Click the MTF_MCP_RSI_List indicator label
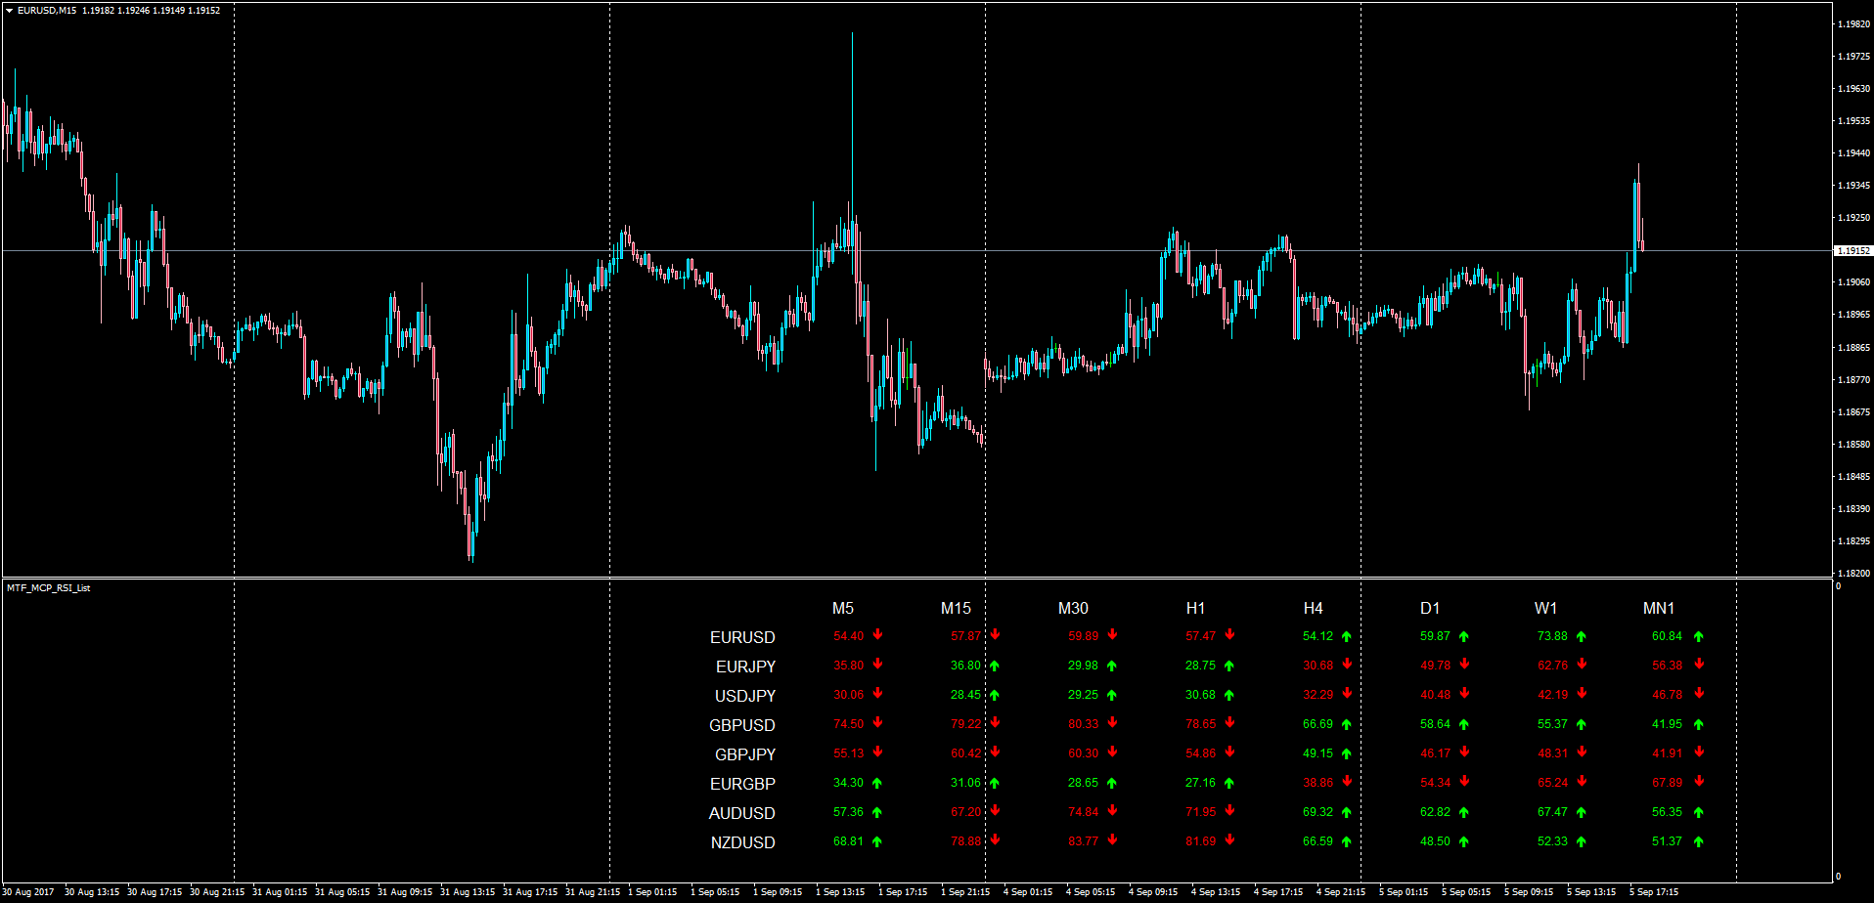This screenshot has width=1874, height=903. 49,588
